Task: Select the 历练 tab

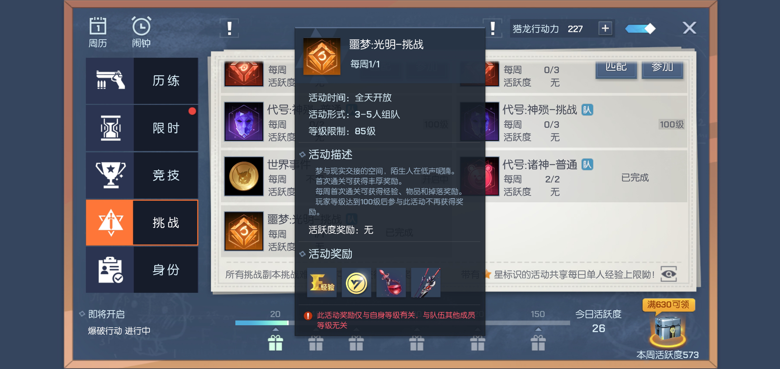Action: pos(142,81)
